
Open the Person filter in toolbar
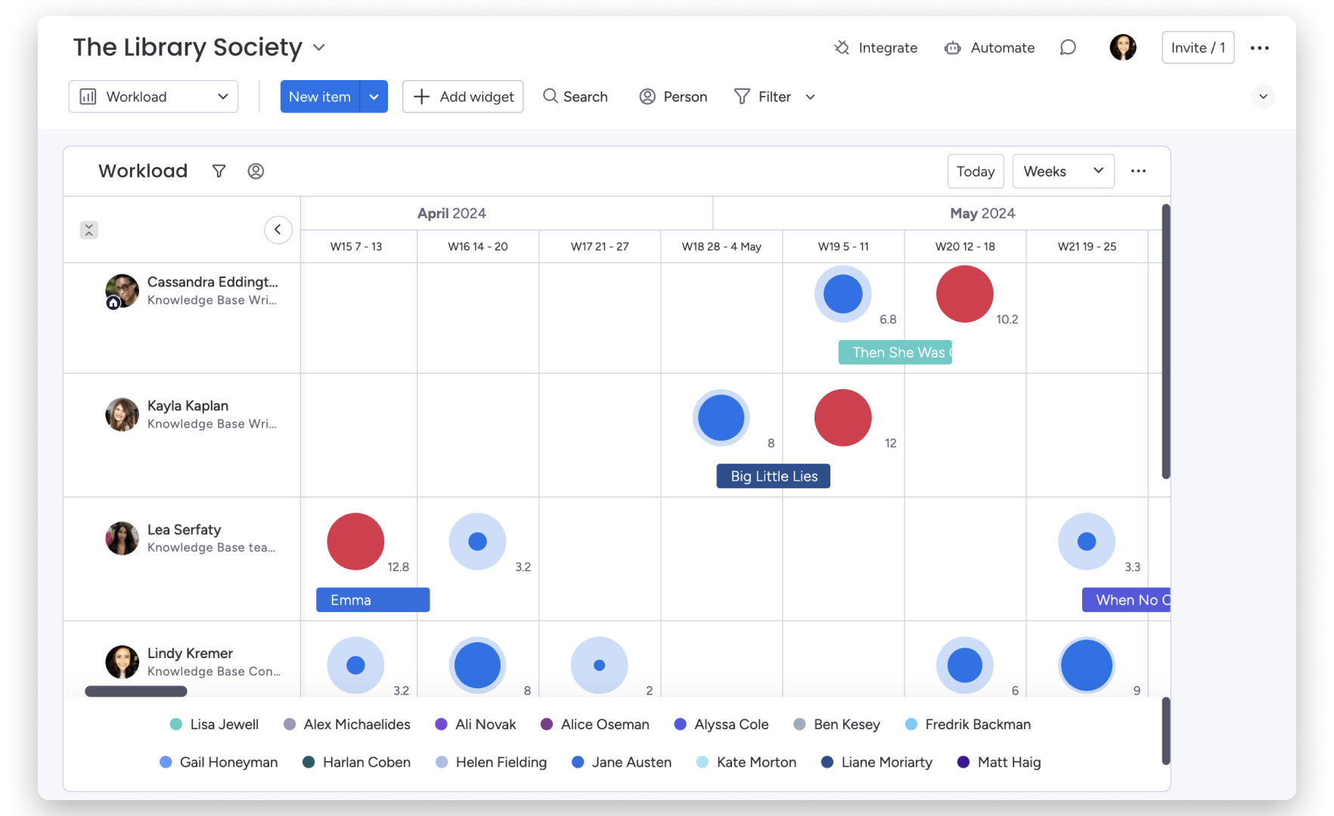[x=673, y=97]
